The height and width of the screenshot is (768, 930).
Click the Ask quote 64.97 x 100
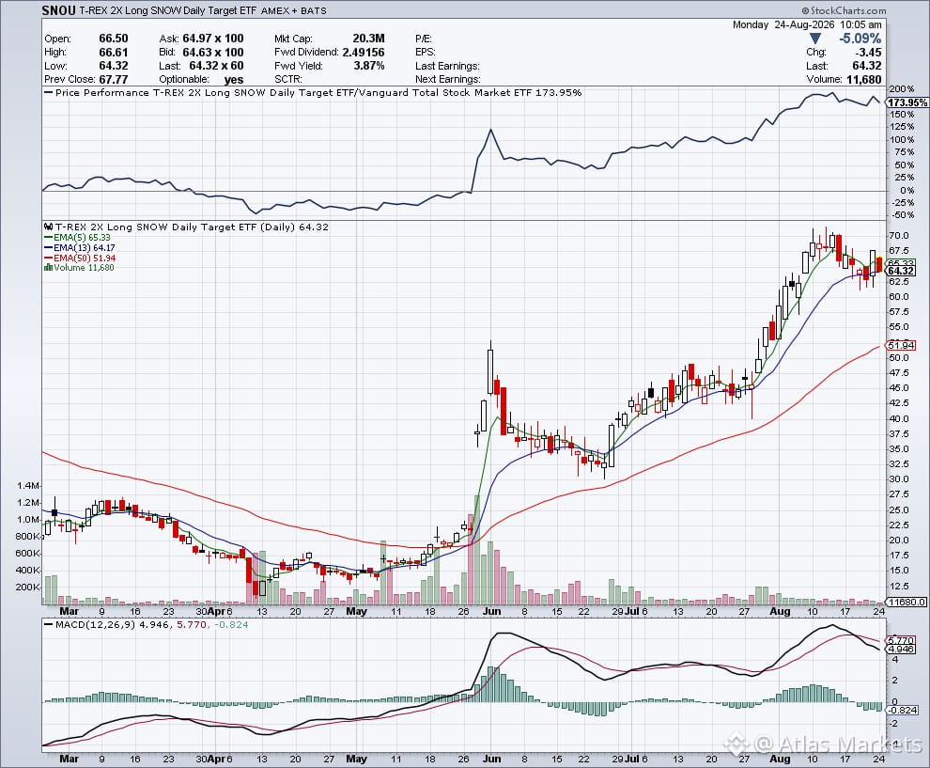[x=213, y=39]
